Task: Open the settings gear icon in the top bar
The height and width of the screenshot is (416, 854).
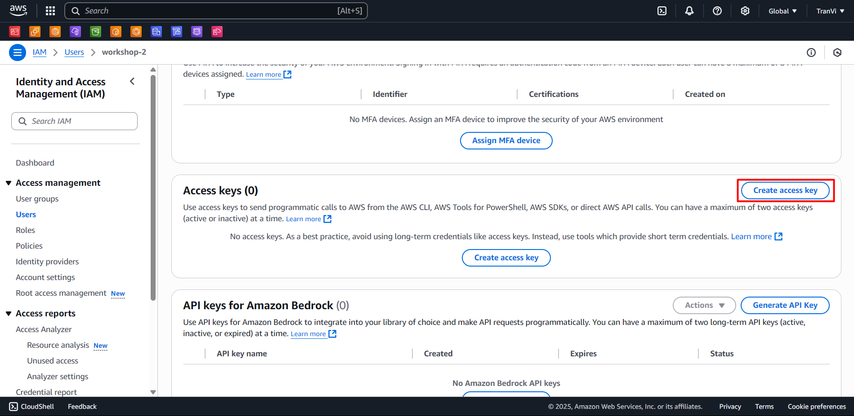Action: coord(745,10)
